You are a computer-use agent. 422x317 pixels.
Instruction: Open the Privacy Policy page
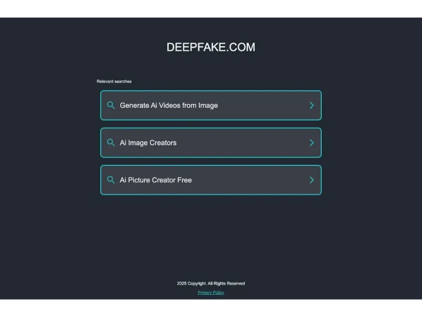click(211, 292)
